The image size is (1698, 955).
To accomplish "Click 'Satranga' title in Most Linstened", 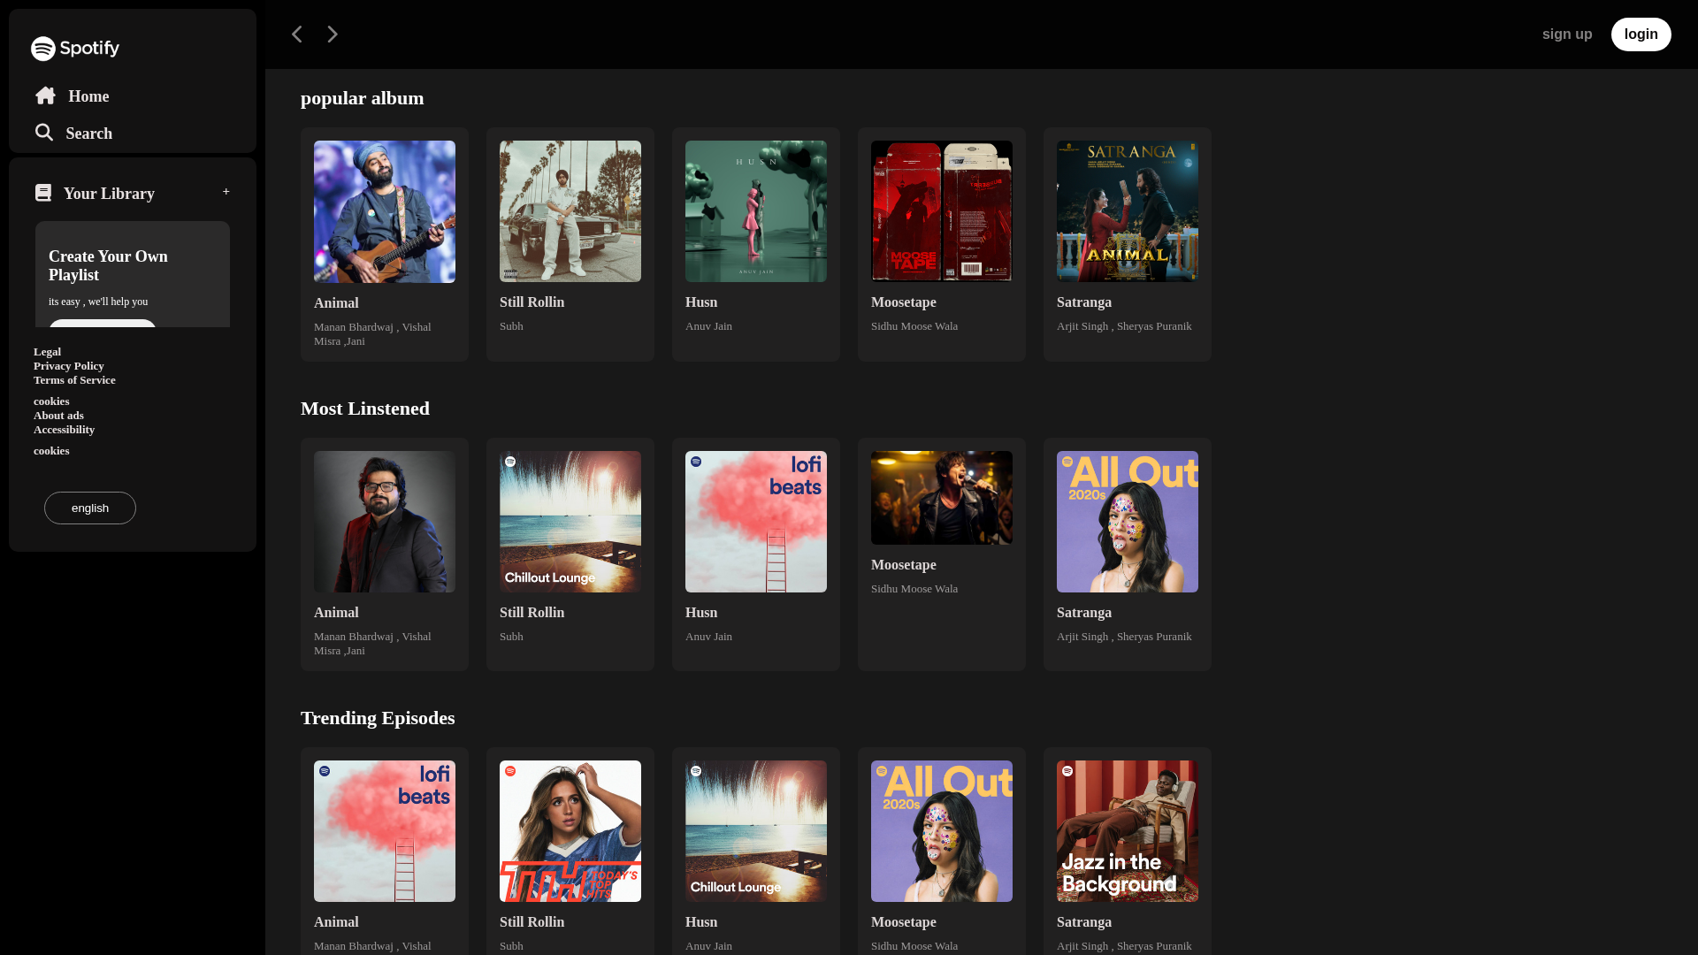I will [1084, 613].
